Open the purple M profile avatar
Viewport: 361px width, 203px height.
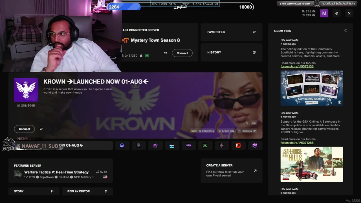pos(324,13)
